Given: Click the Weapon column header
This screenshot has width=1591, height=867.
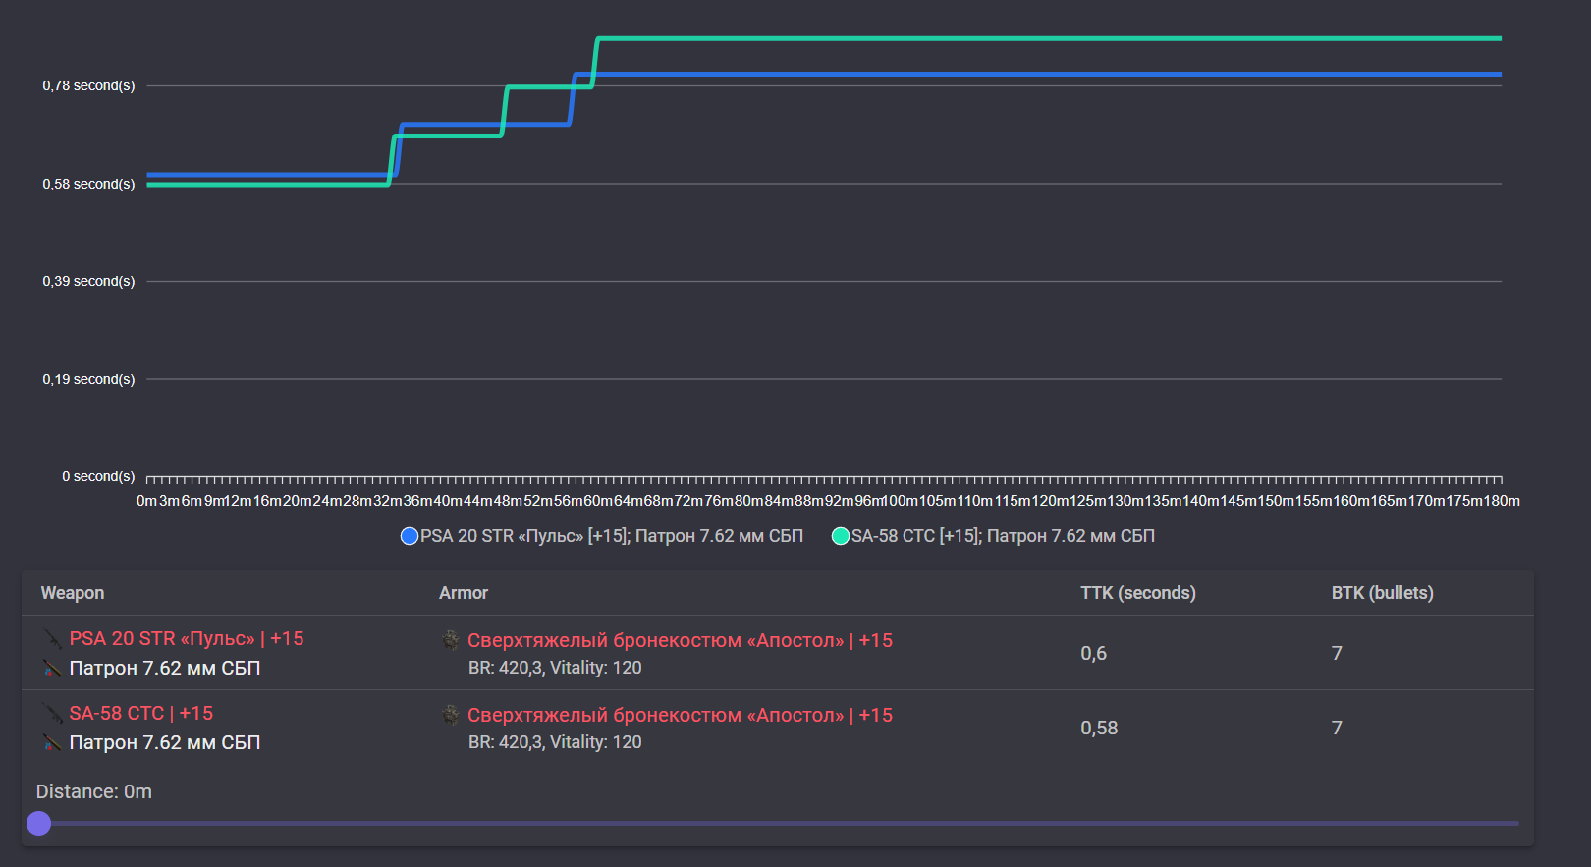Looking at the screenshot, I should pyautogui.click(x=73, y=593).
